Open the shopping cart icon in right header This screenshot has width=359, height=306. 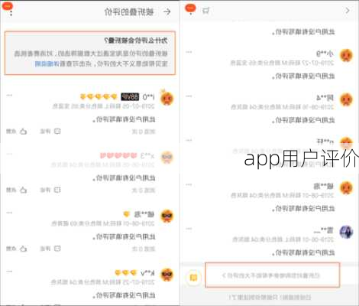tap(205, 11)
